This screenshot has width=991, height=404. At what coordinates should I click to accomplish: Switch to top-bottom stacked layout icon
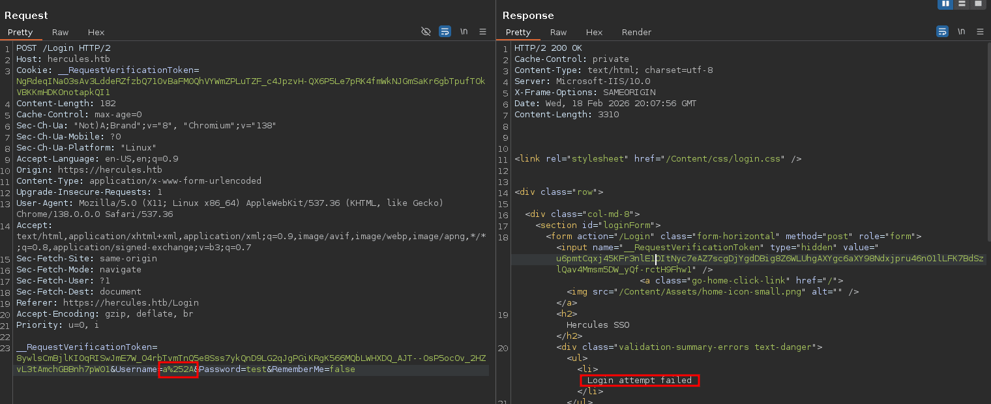962,4
